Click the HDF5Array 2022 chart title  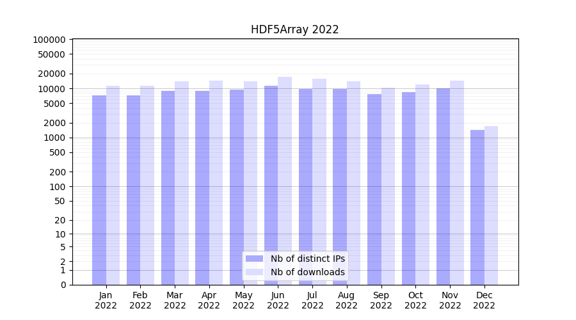[x=294, y=29]
